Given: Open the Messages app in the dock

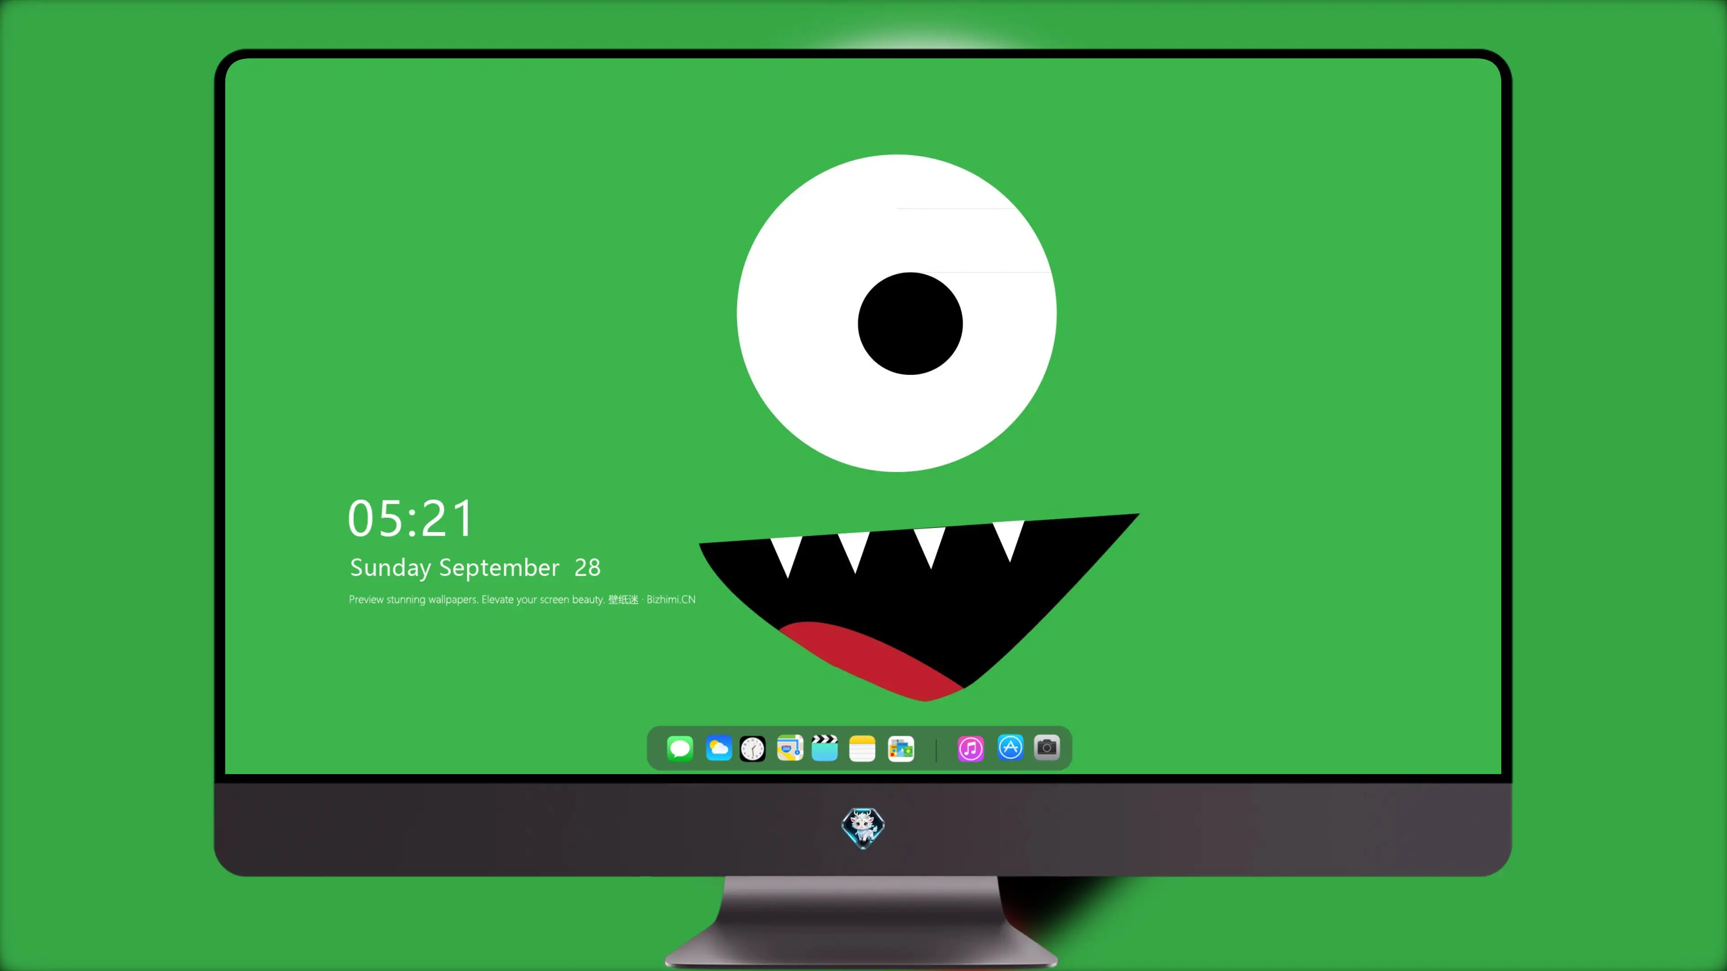Looking at the screenshot, I should click(x=680, y=748).
